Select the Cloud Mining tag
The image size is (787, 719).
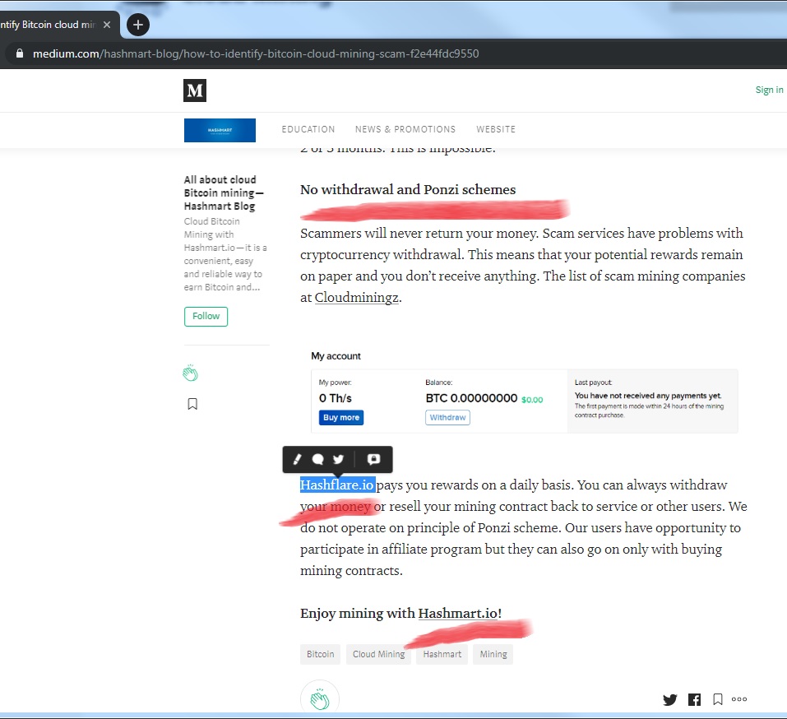(x=378, y=654)
